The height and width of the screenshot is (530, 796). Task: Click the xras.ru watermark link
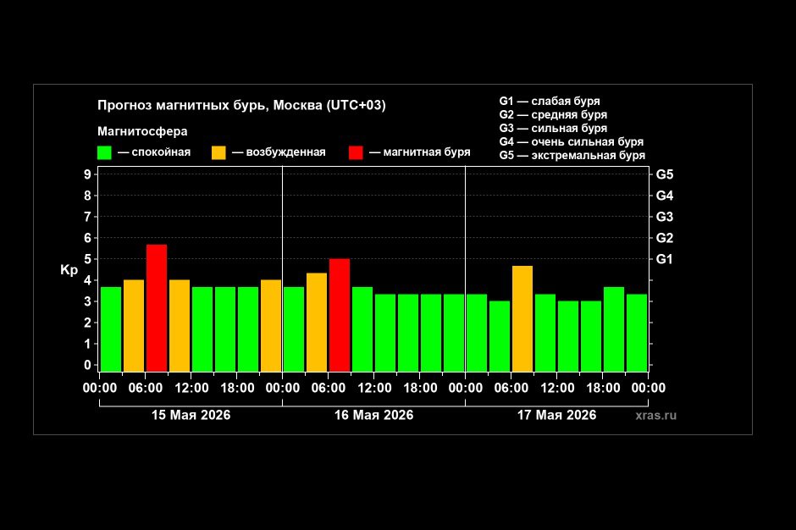(x=656, y=415)
